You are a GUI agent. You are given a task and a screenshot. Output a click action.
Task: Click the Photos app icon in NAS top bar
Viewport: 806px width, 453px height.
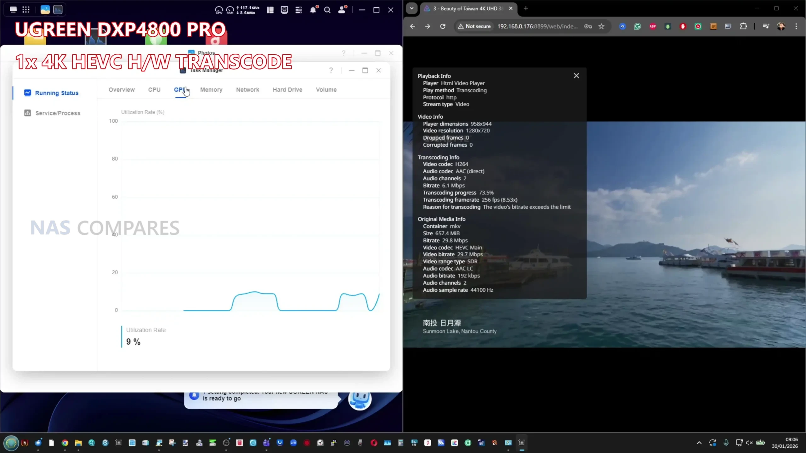pyautogui.click(x=45, y=9)
